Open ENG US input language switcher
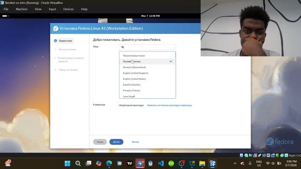The width and height of the screenshot is (301, 169). tap(259, 163)
